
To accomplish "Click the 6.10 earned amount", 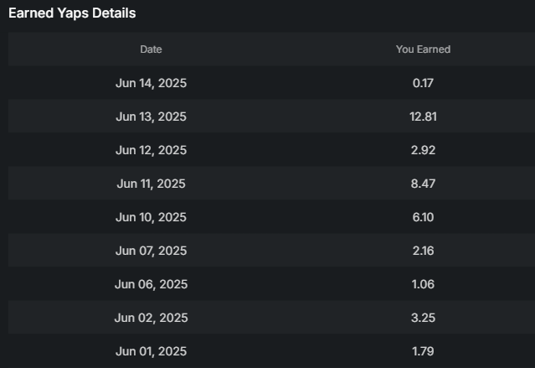I will click(x=423, y=217).
